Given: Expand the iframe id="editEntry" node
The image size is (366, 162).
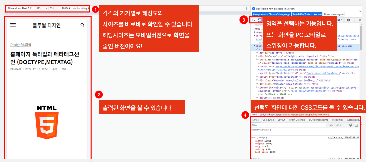Looking at the screenshot, I should (x=257, y=87).
